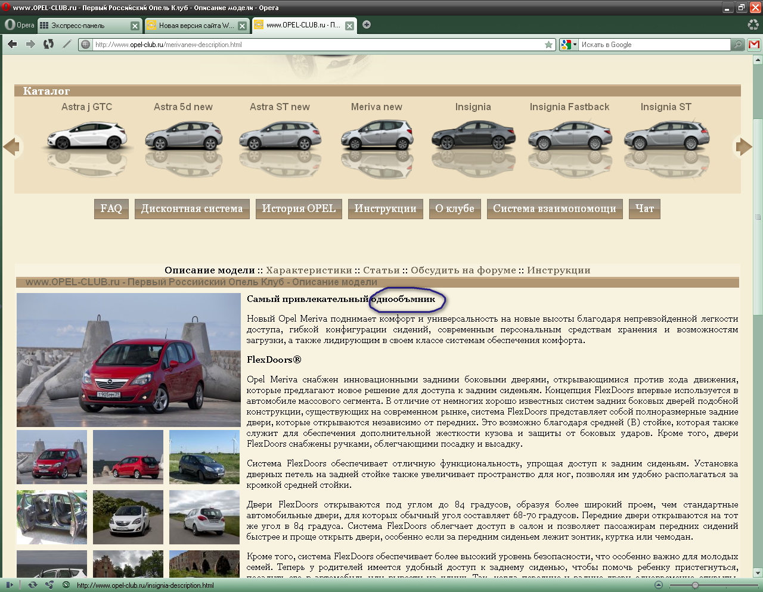Click the Reload page icon
763x592 pixels.
49,44
